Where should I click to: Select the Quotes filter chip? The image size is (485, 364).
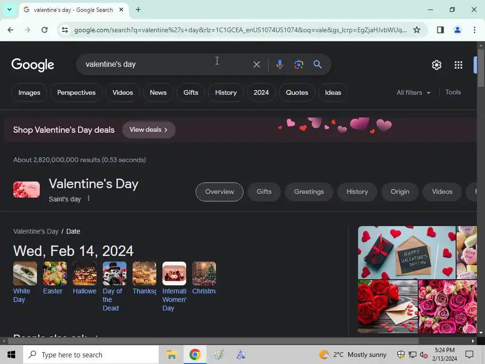(297, 92)
